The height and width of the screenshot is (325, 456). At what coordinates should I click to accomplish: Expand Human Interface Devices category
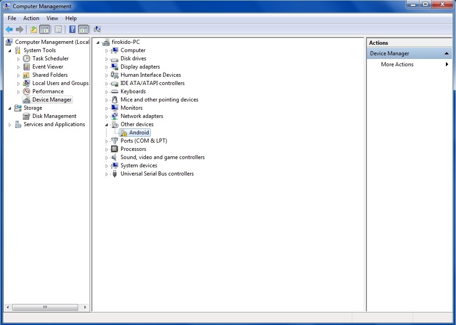tap(107, 75)
